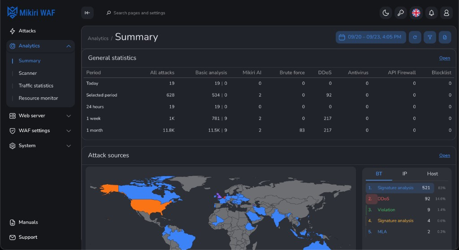Switch to the Host tab
The width and height of the screenshot is (459, 250).
(433, 173)
